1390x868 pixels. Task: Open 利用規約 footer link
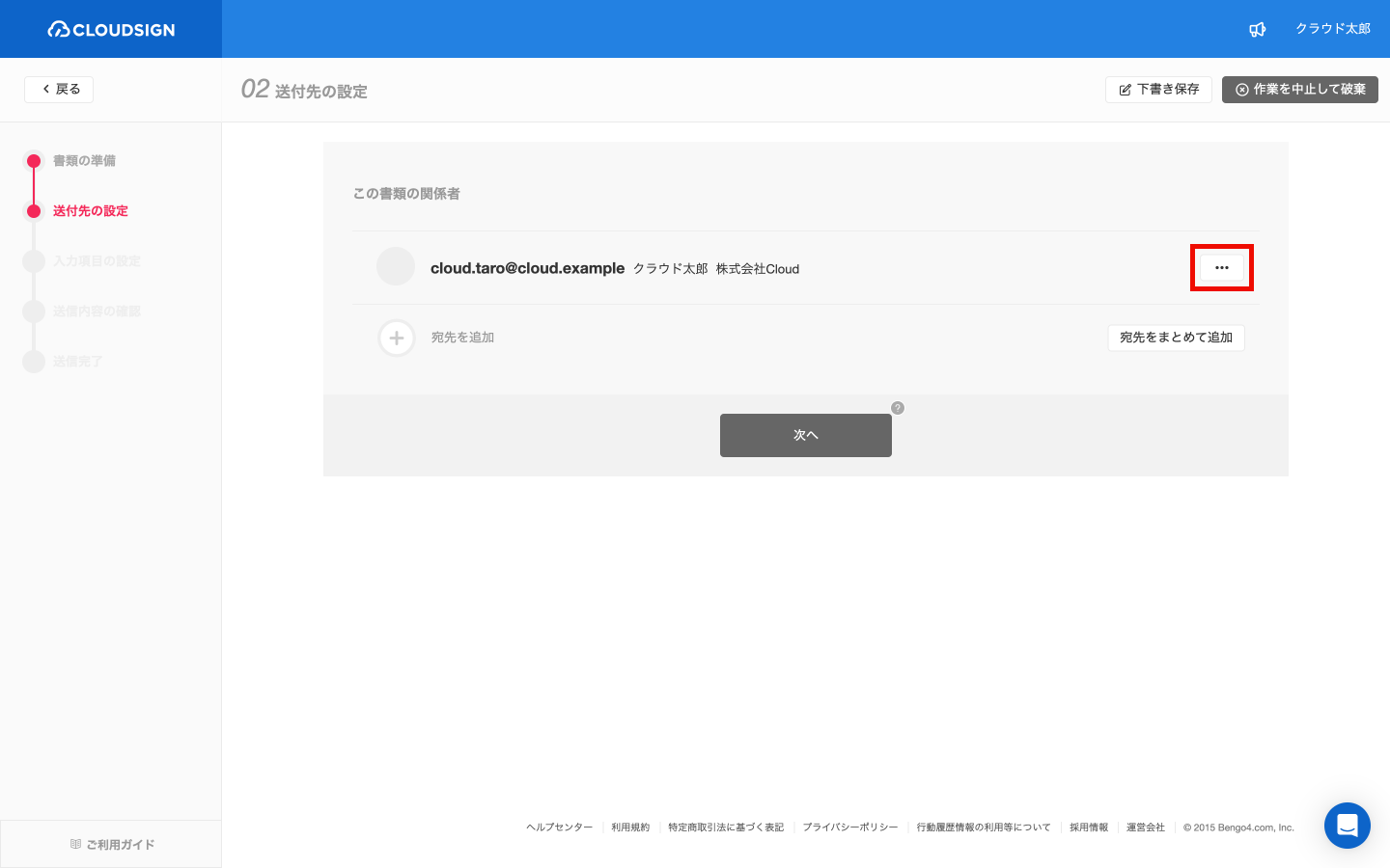click(x=630, y=827)
